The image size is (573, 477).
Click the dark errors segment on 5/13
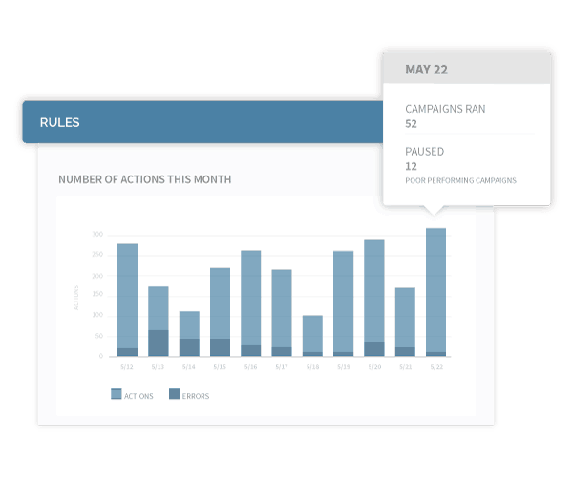coord(159,343)
